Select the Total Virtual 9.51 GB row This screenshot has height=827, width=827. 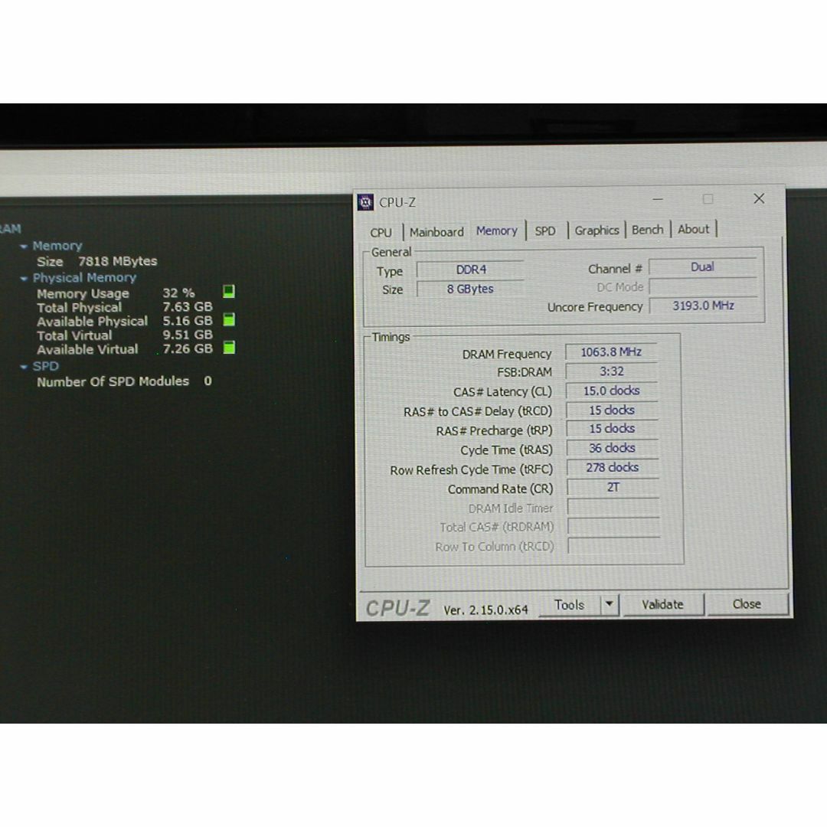(125, 335)
